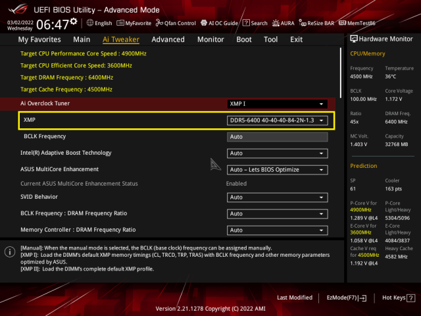
Task: Open MyFavorite from top toolbar
Action: point(134,23)
